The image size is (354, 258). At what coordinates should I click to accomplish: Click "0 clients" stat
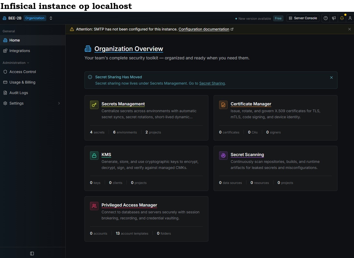coord(116,183)
